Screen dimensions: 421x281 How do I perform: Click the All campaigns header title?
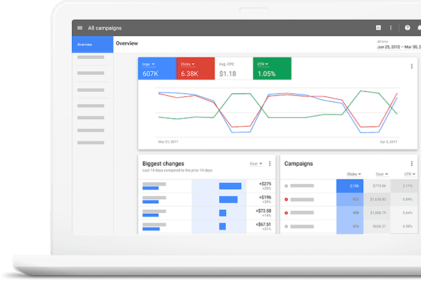point(105,28)
